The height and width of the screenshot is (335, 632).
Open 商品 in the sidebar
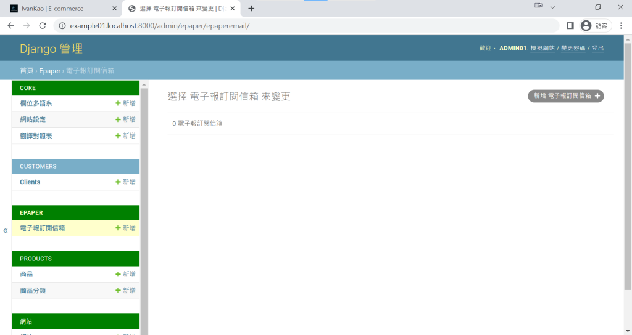click(26, 274)
